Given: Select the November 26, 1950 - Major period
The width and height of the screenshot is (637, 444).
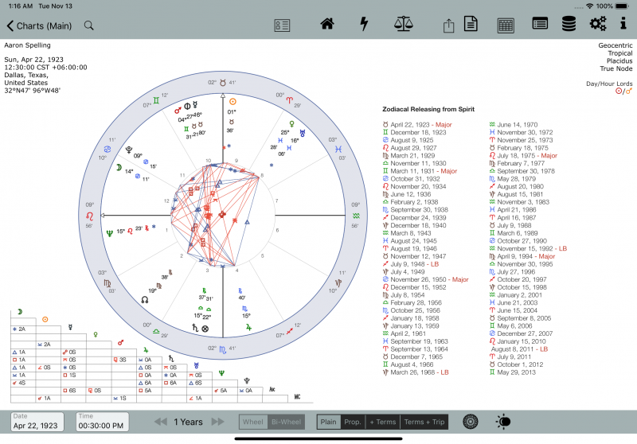Looking at the screenshot, I should 425,279.
